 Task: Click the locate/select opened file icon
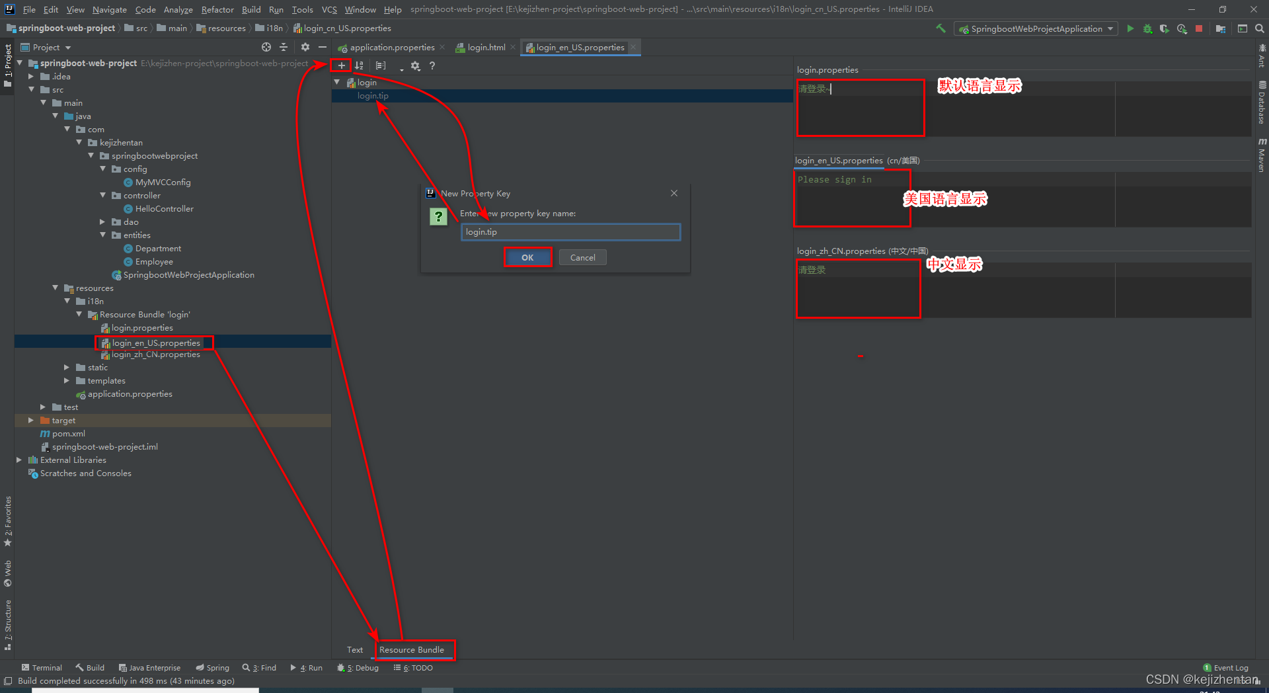pyautogui.click(x=266, y=47)
